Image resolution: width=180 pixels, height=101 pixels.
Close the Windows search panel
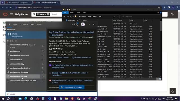(94, 24)
